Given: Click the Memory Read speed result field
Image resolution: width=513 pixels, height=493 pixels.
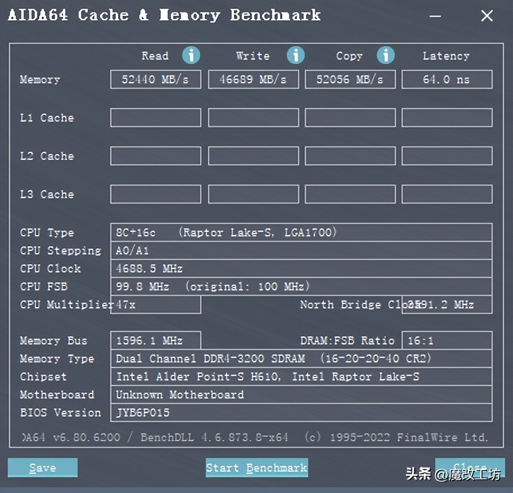Looking at the screenshot, I should pyautogui.click(x=155, y=79).
